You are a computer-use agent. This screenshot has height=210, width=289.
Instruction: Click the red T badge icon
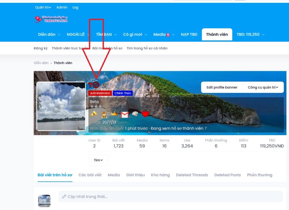tap(90, 85)
